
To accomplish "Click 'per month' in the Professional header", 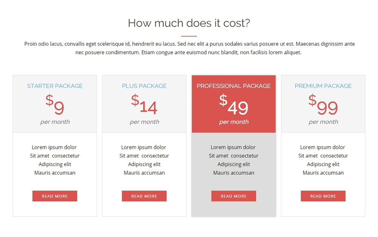I will (x=234, y=122).
